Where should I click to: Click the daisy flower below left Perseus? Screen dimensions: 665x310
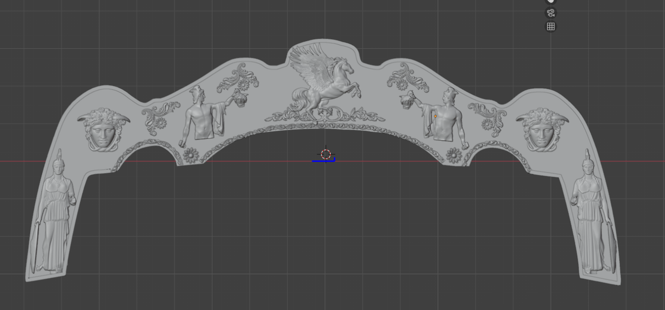coord(190,155)
